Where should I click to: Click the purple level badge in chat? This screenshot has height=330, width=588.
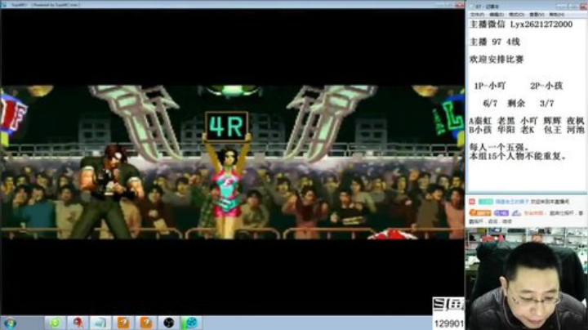[x=501, y=212]
